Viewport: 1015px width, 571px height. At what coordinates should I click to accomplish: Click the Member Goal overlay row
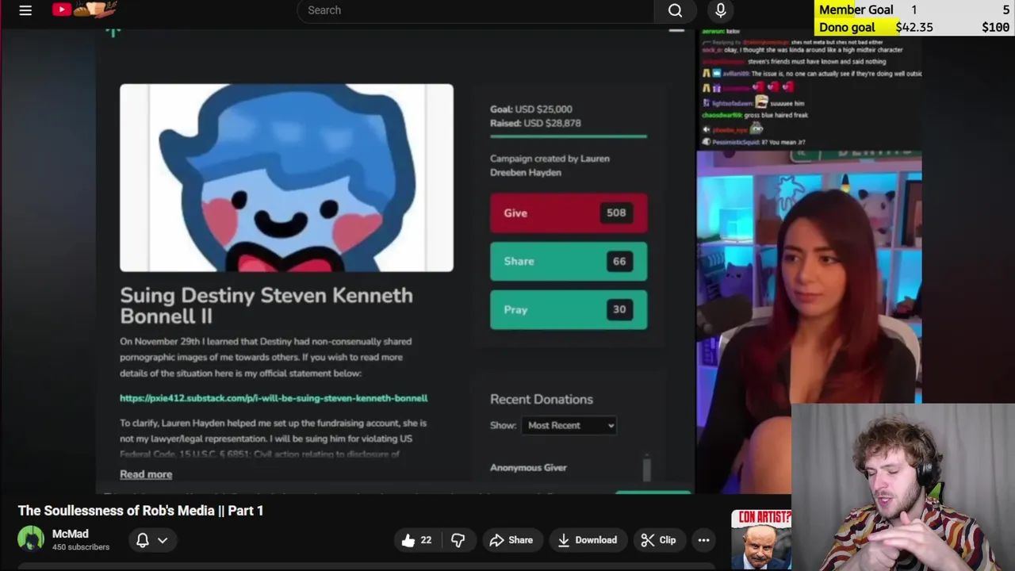(914, 10)
